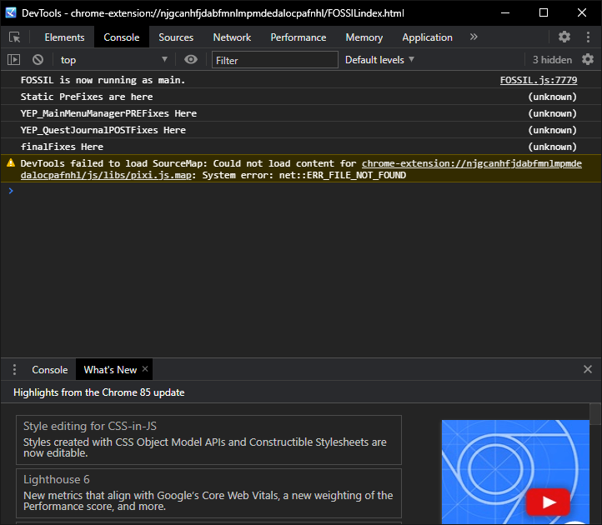This screenshot has height=525, width=602.
Task: Switch to the Elements tab
Action: pos(64,37)
